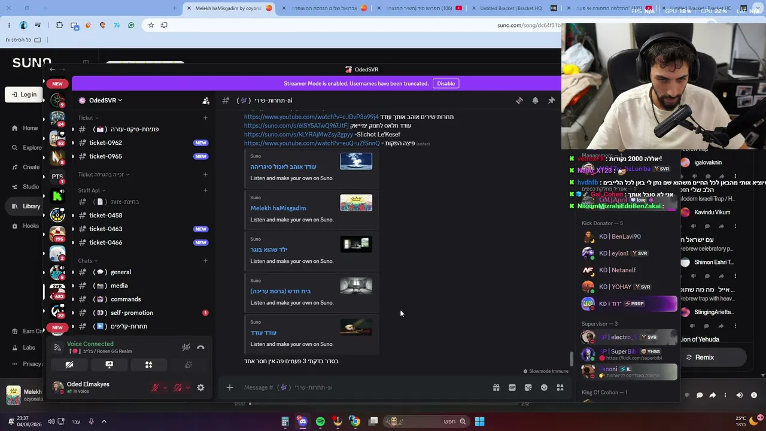This screenshot has width=766, height=431.
Task: Add a channel to the Staff Apl category
Action: click(x=205, y=190)
